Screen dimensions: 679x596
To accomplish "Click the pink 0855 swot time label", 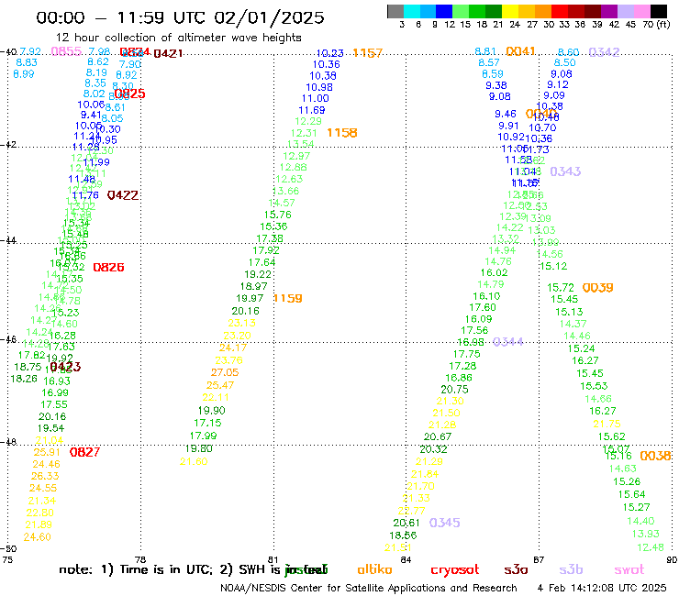I will pos(66,51).
